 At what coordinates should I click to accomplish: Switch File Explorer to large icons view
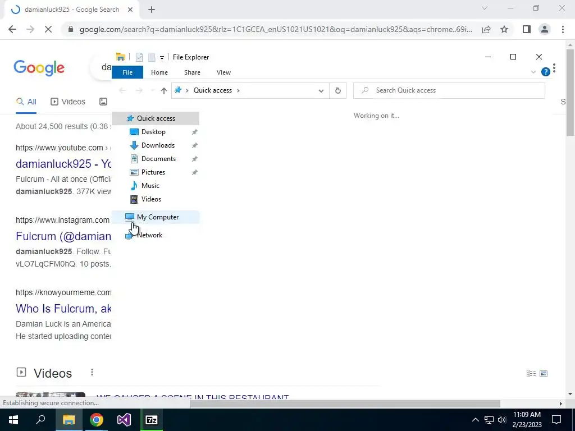pos(544,373)
